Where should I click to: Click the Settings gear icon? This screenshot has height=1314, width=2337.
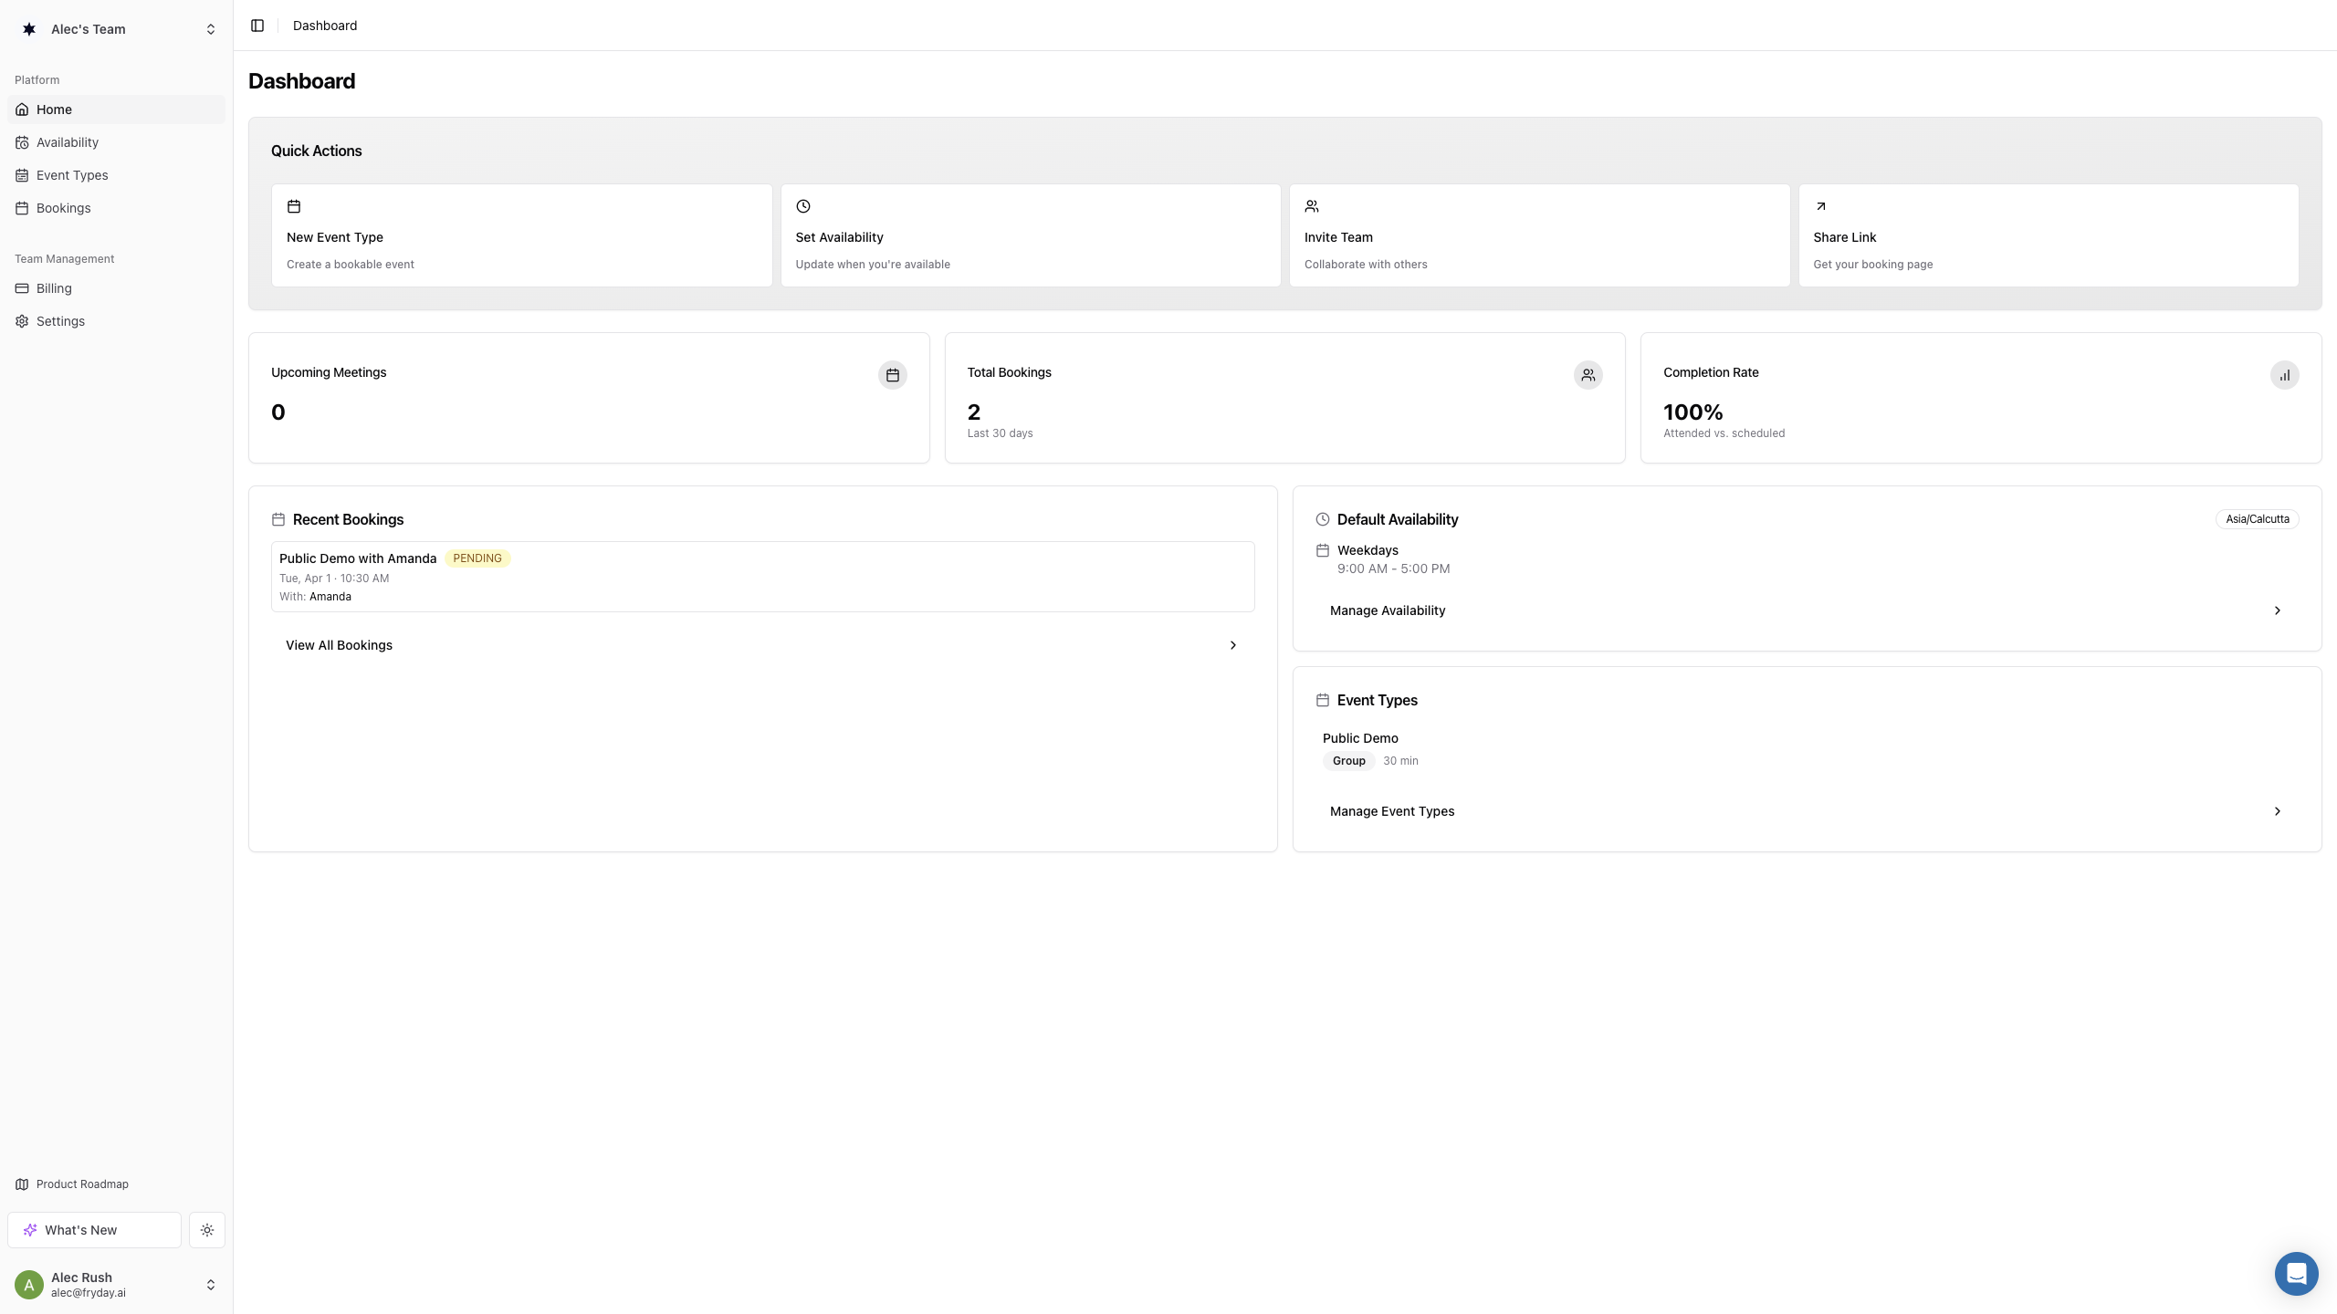(x=22, y=321)
